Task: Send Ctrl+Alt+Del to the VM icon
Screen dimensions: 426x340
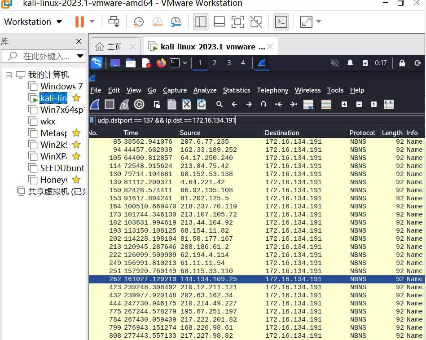Action: 114,22
